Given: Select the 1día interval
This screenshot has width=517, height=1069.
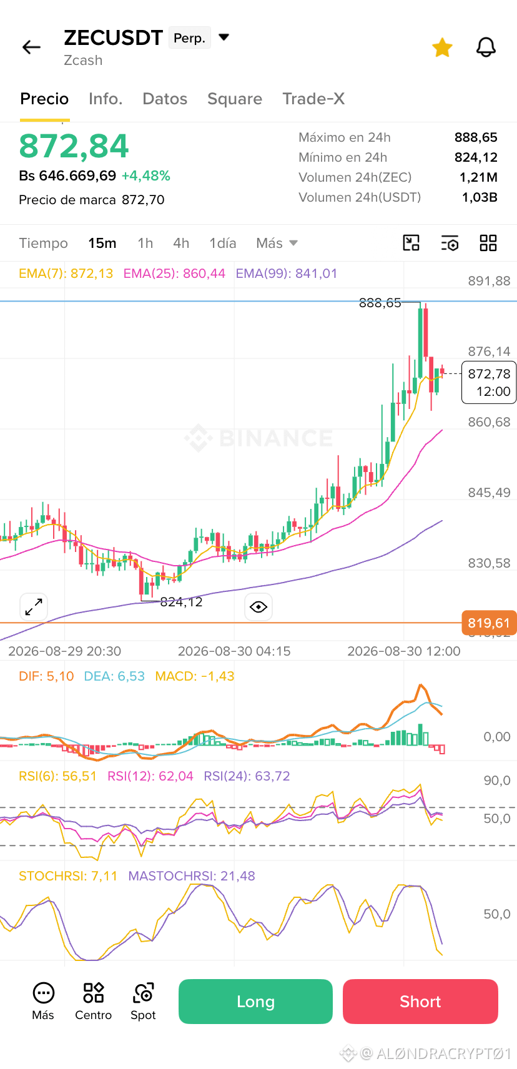Looking at the screenshot, I should (223, 243).
